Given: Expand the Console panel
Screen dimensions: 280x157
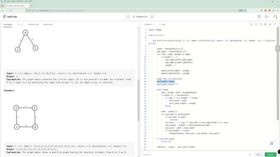Looking at the screenshot, I should (147, 154).
